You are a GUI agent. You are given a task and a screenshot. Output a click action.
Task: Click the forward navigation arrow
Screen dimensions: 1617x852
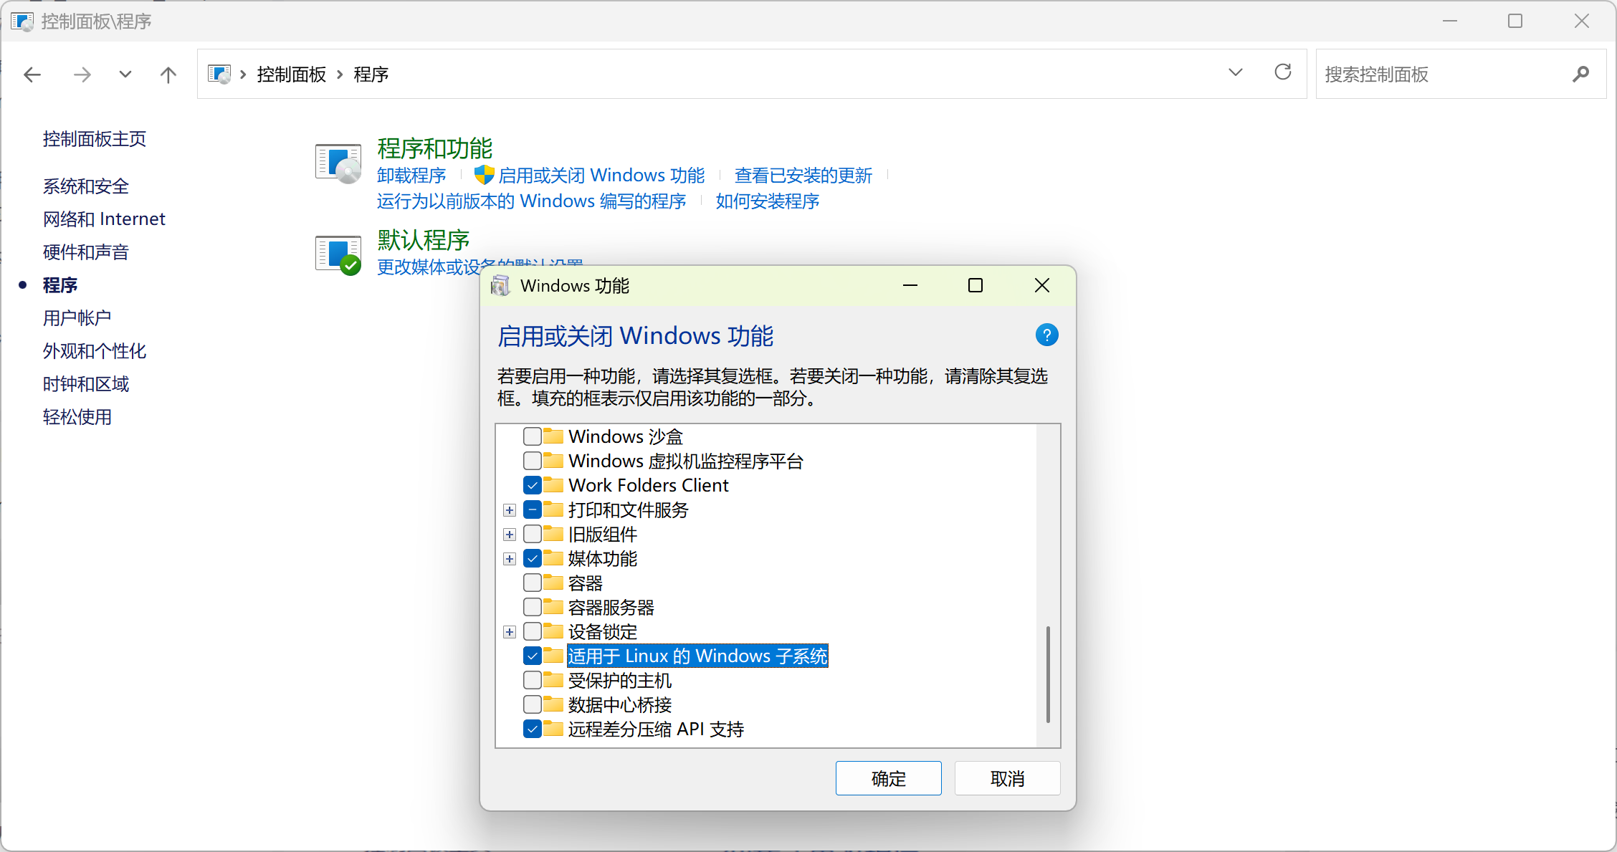click(x=82, y=74)
